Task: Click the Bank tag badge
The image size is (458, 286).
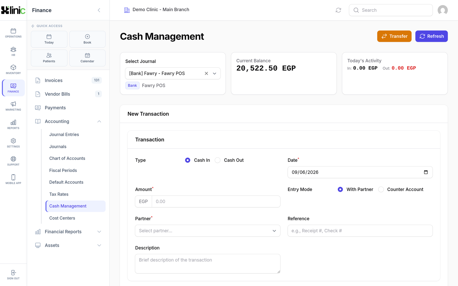Action: tap(132, 86)
